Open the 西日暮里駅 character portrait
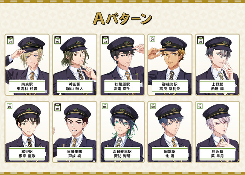 [x=122, y=132]
